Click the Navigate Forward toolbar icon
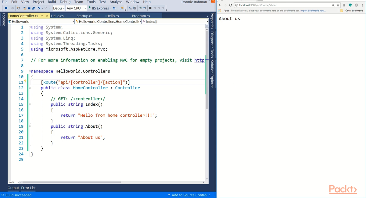Screen dimensions: 366x198 click(13, 8)
